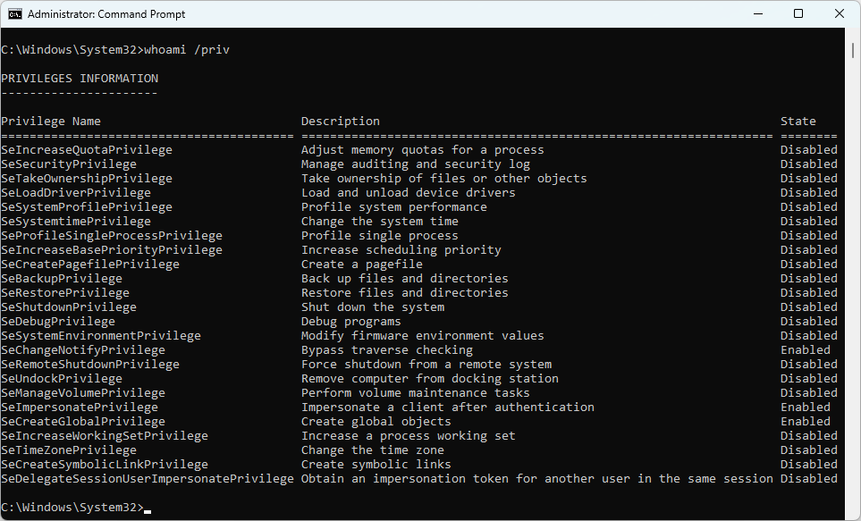Viewport: 861px width, 521px height.
Task: Click the SeDelegateSessionUserImpersonatePrivilege entry
Action: 148,479
